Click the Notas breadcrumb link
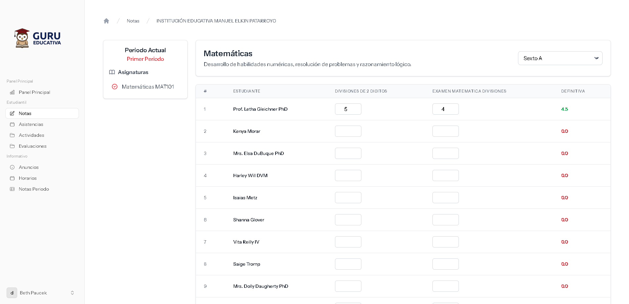Image resolution: width=629 pixels, height=304 pixels. click(x=133, y=21)
